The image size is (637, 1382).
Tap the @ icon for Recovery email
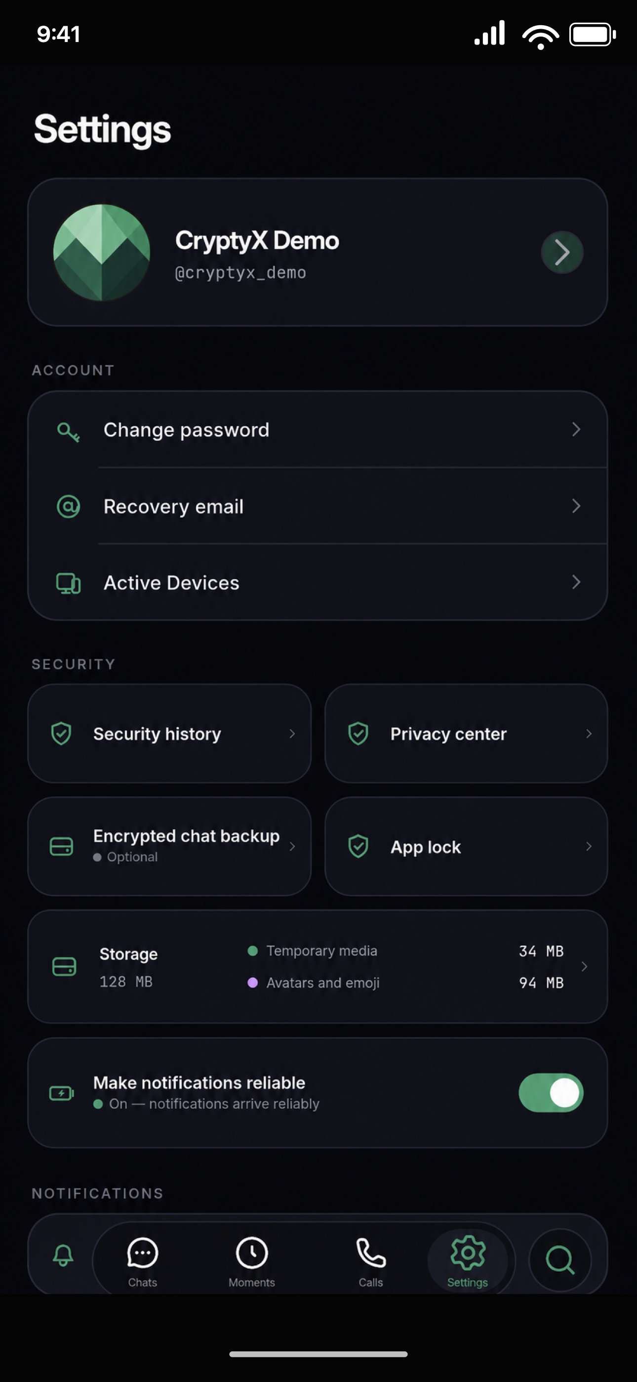coord(68,507)
